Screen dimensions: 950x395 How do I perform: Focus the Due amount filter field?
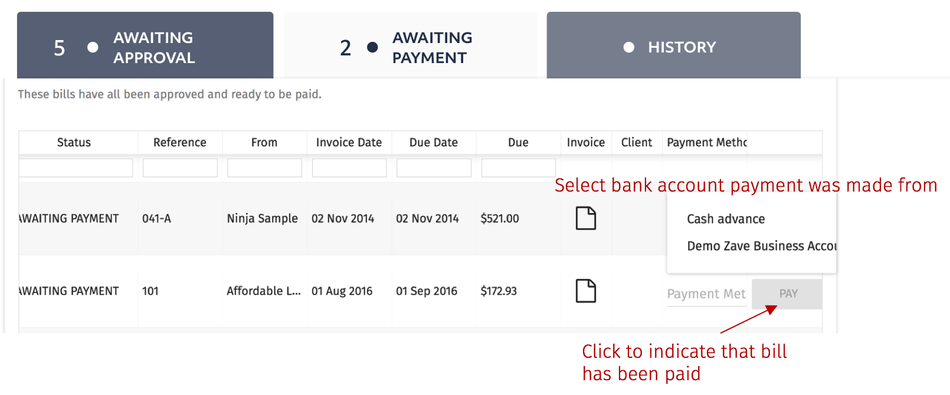[x=519, y=167]
